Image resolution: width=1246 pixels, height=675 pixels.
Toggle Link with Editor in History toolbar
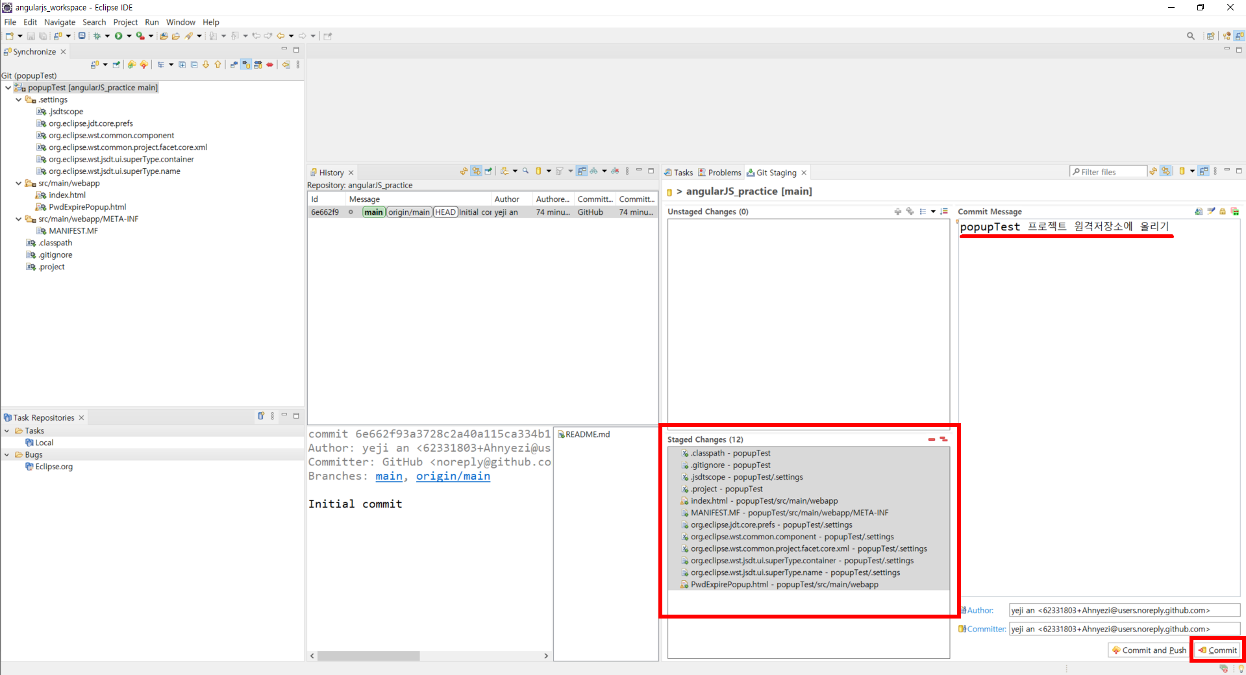click(476, 171)
